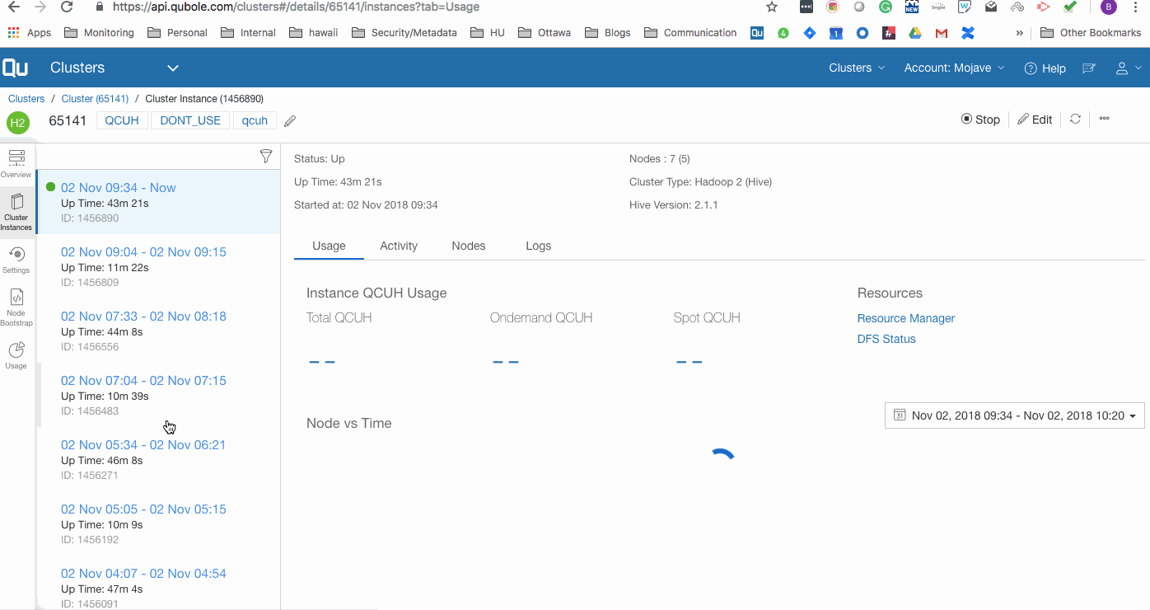Open Gmail bookmark icon
The height and width of the screenshot is (610, 1150).
942,33
